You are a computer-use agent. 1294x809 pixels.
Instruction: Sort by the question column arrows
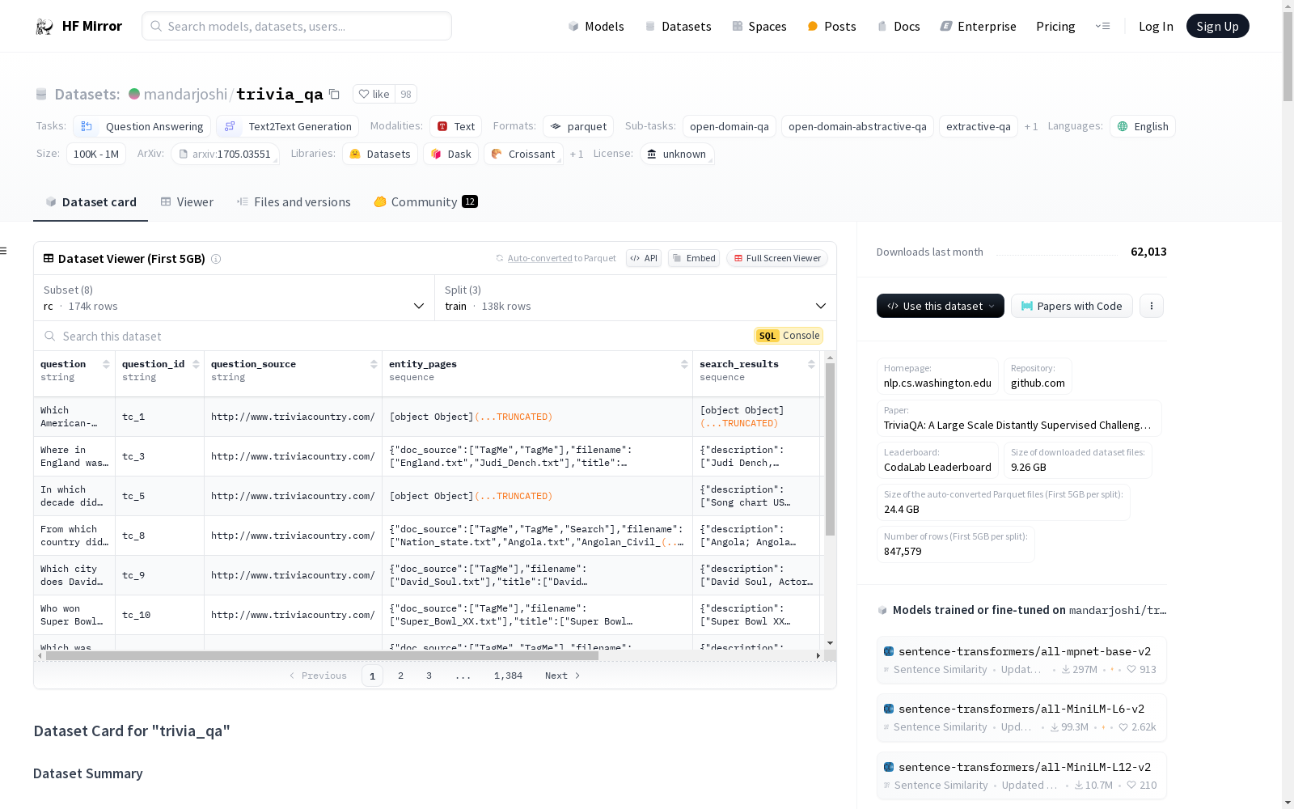coord(106,365)
